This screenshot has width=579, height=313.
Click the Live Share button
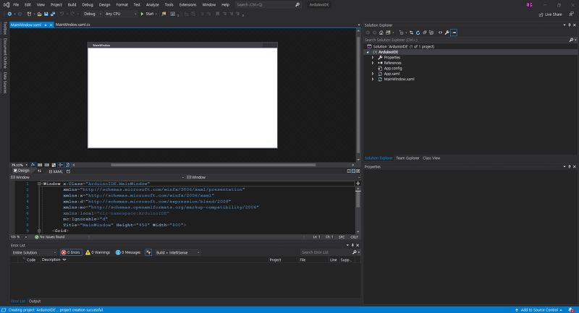point(550,14)
